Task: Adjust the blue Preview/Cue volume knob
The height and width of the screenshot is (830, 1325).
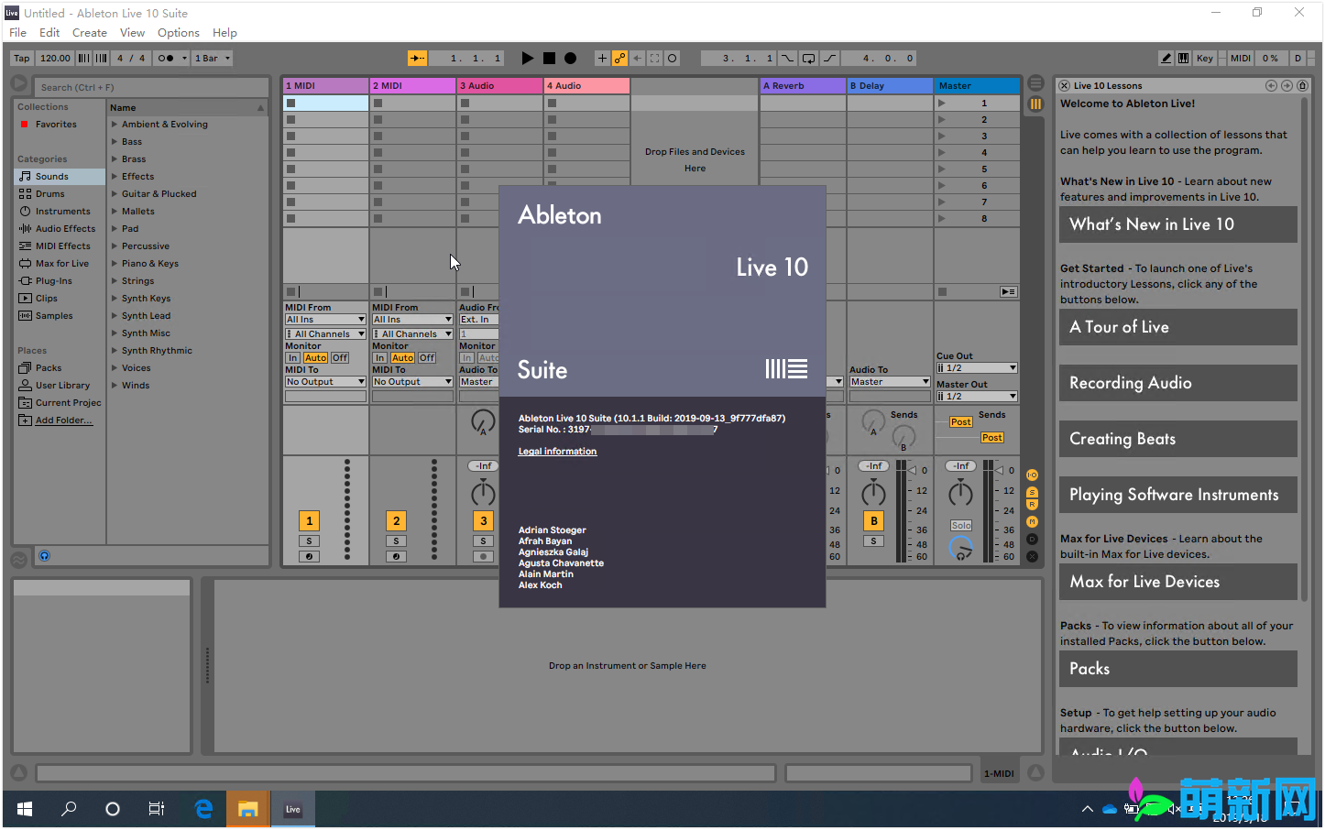Action: coord(960,548)
